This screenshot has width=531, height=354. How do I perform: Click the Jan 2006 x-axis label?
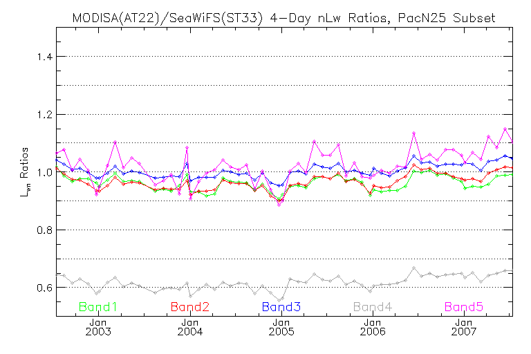tap(373, 327)
